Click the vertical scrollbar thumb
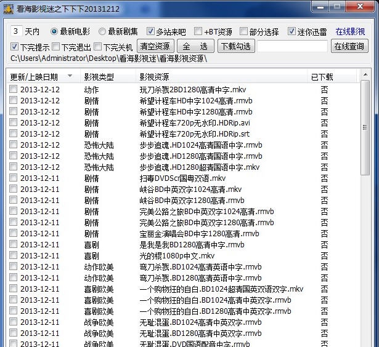This screenshot has width=379, height=347. click(x=365, y=127)
